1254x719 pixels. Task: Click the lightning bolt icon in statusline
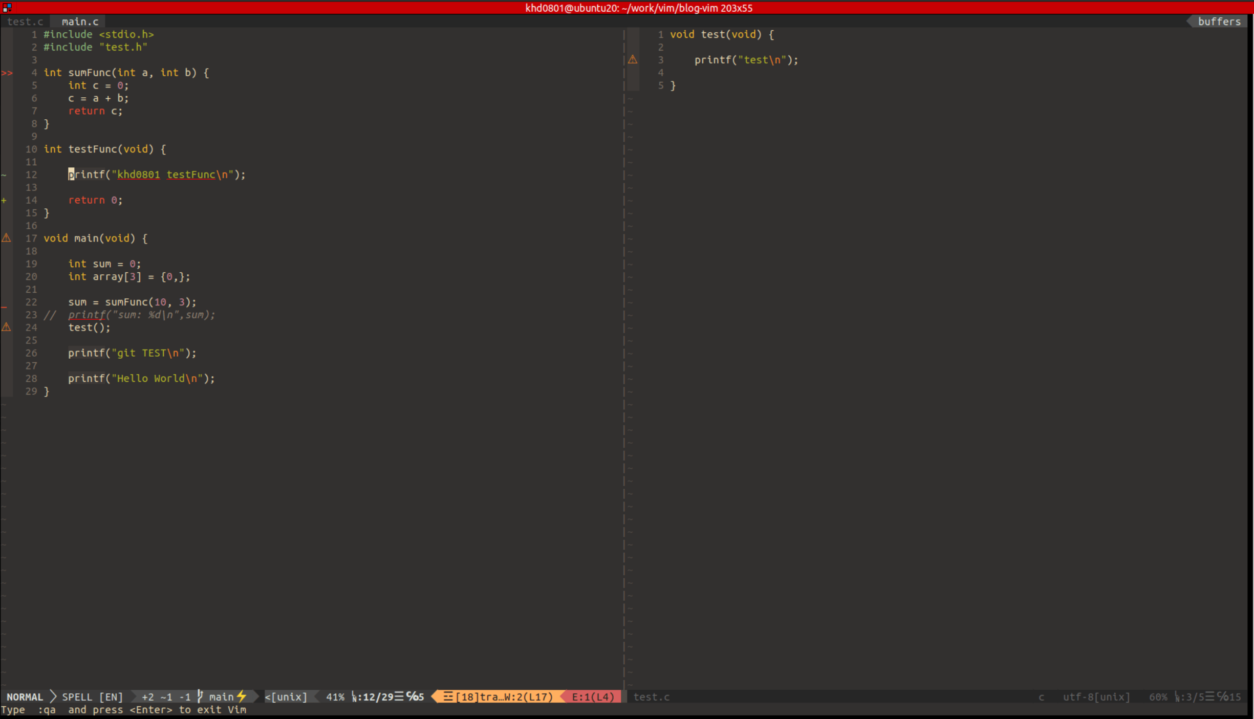click(x=242, y=696)
